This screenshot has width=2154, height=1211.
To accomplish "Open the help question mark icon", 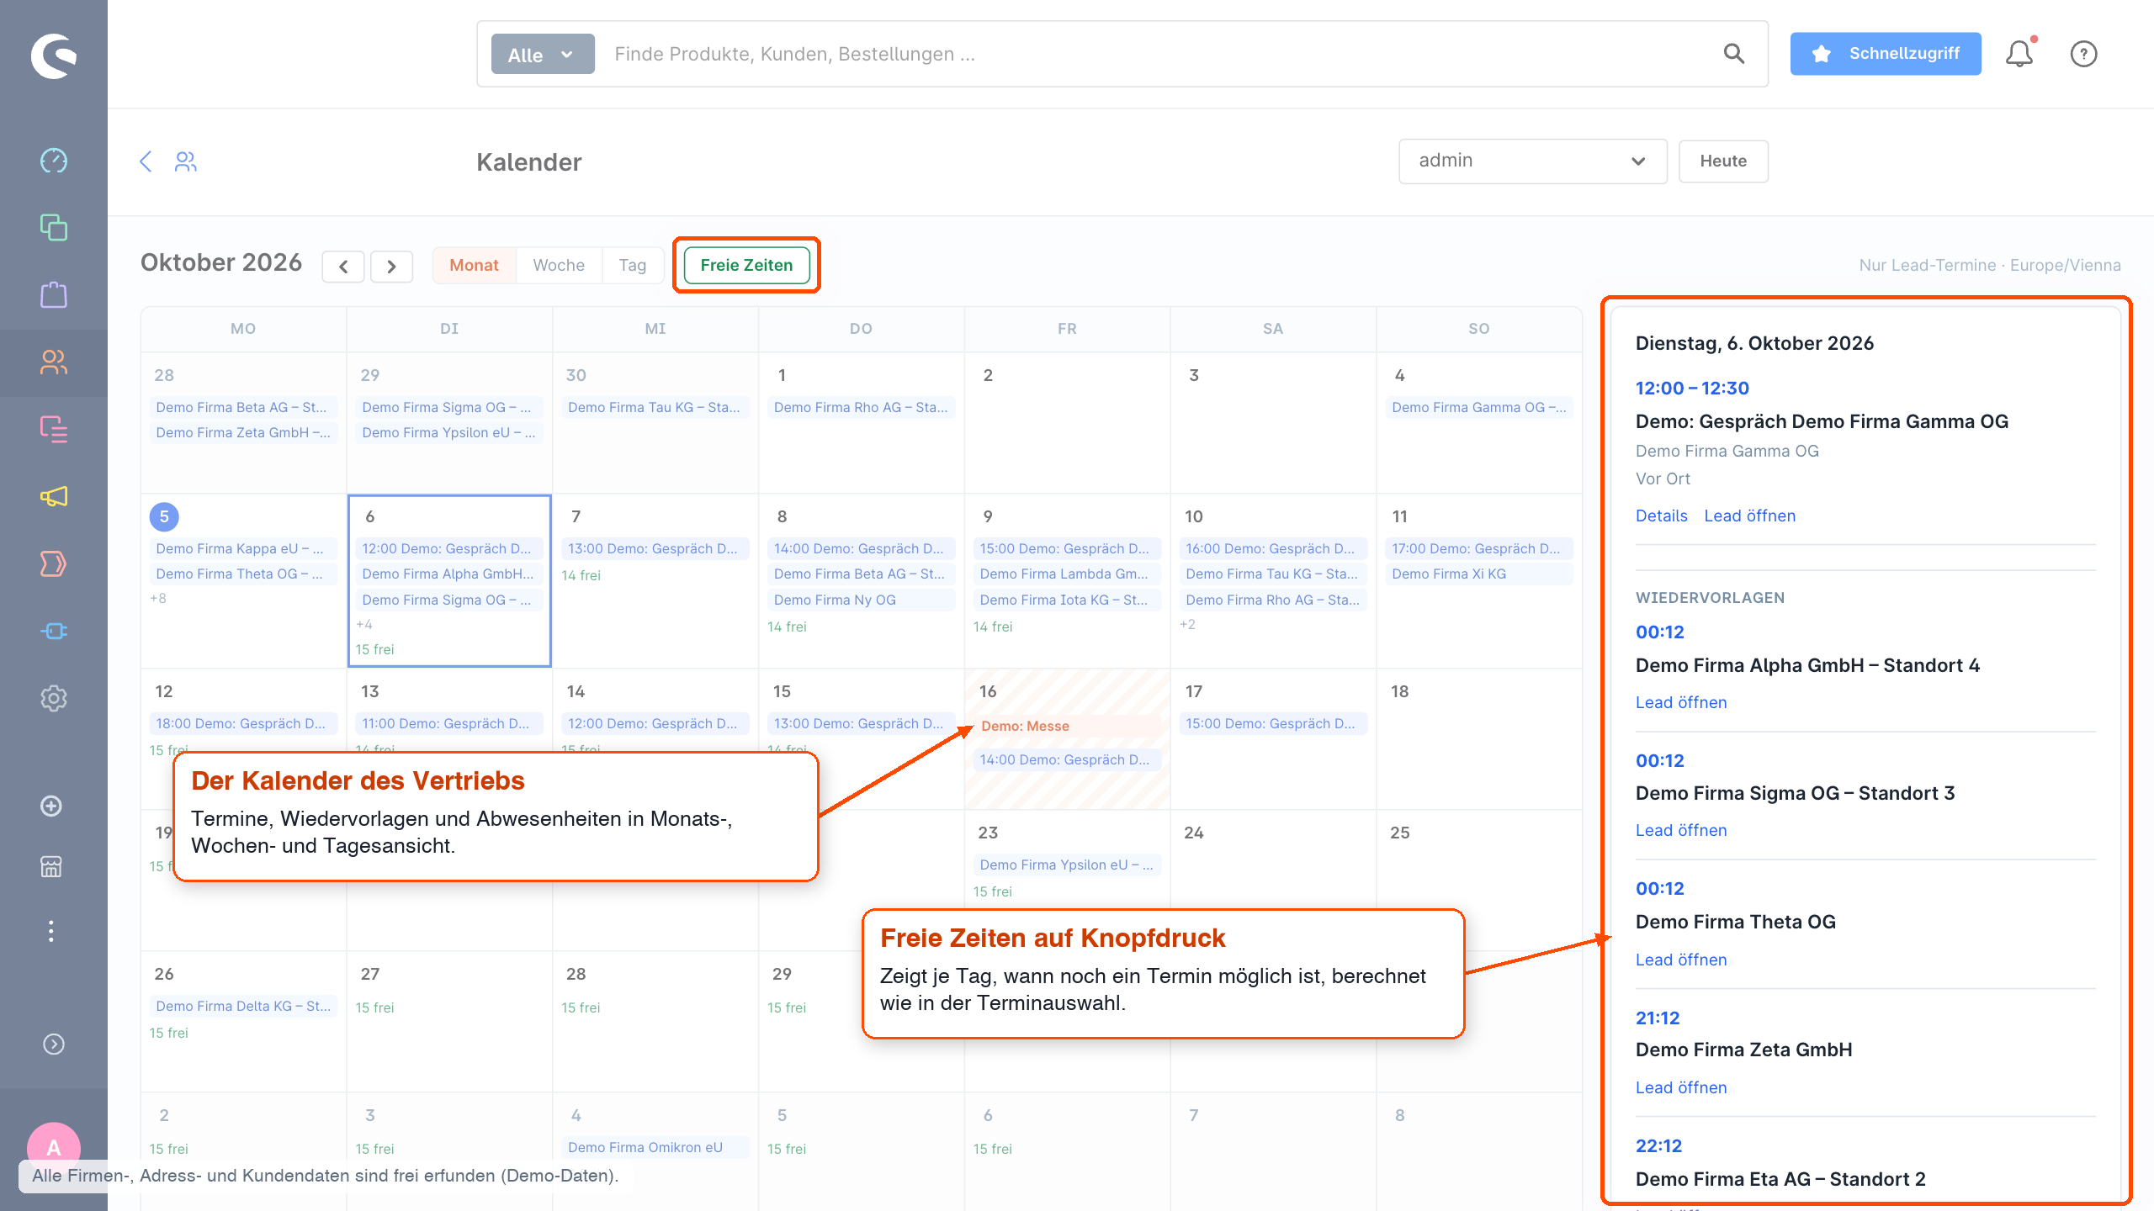I will 2083,54.
